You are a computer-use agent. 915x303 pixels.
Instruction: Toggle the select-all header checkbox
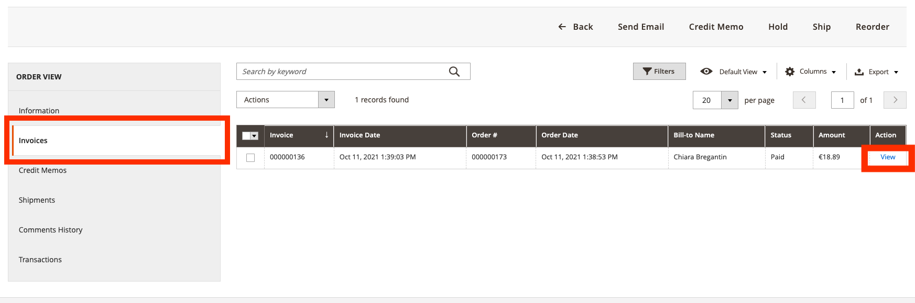coord(247,136)
